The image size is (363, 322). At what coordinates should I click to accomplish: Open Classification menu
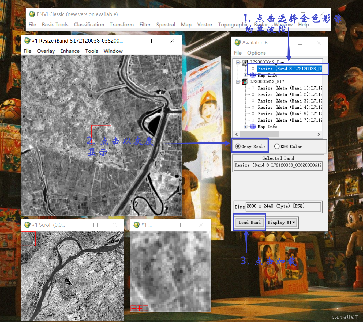(x=89, y=24)
